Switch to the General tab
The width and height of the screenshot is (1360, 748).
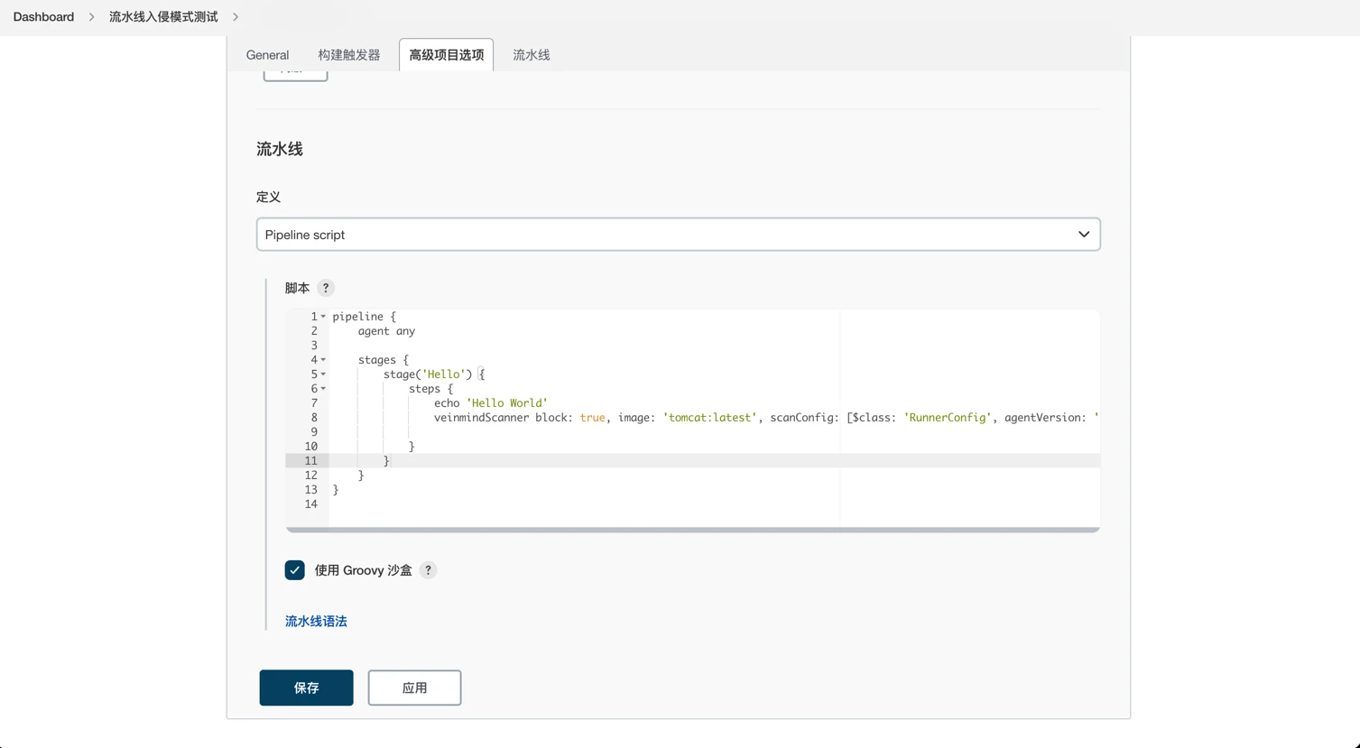point(267,55)
